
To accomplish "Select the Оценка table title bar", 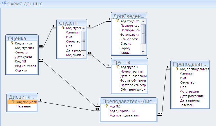I will (22, 38).
